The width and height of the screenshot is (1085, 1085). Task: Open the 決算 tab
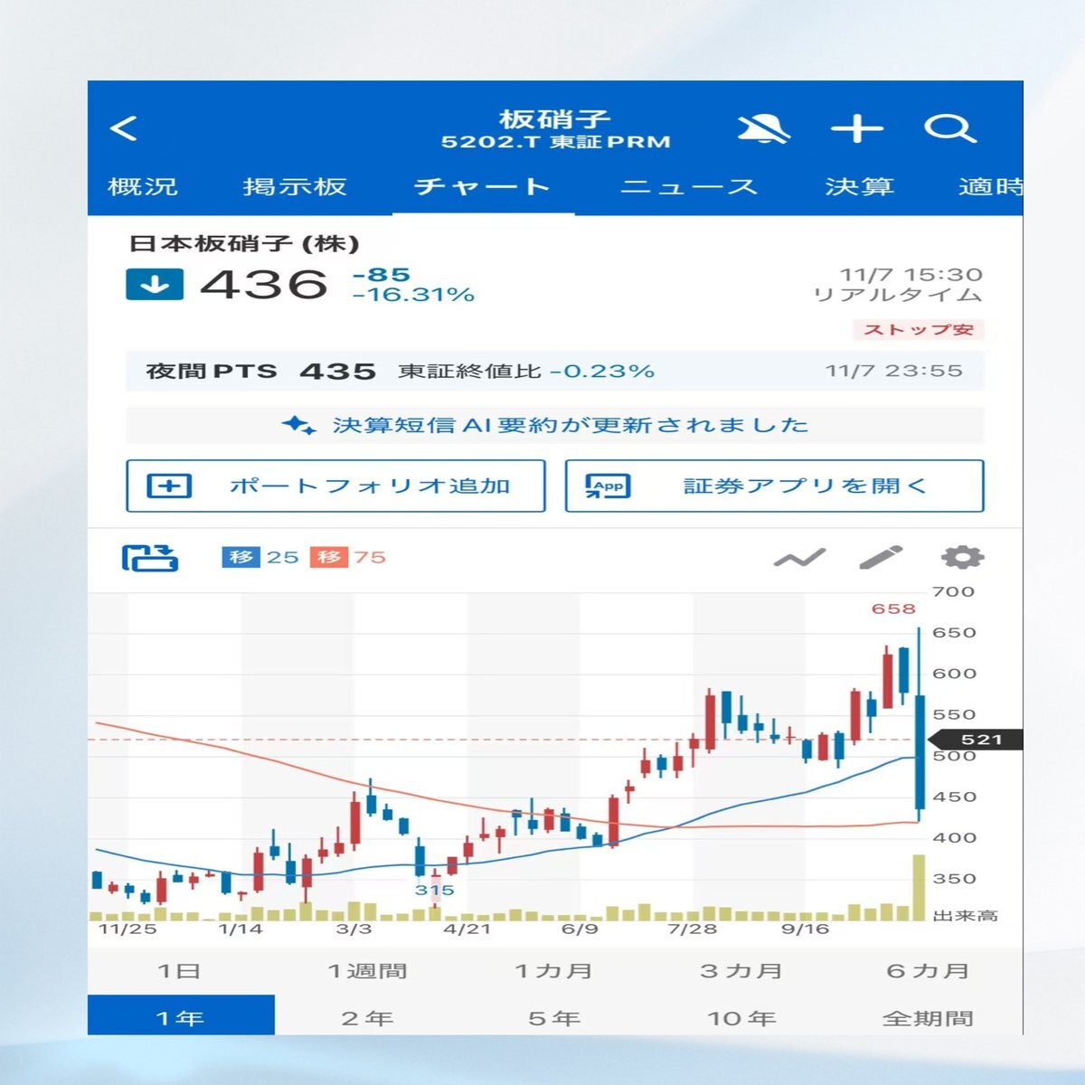coord(859,187)
